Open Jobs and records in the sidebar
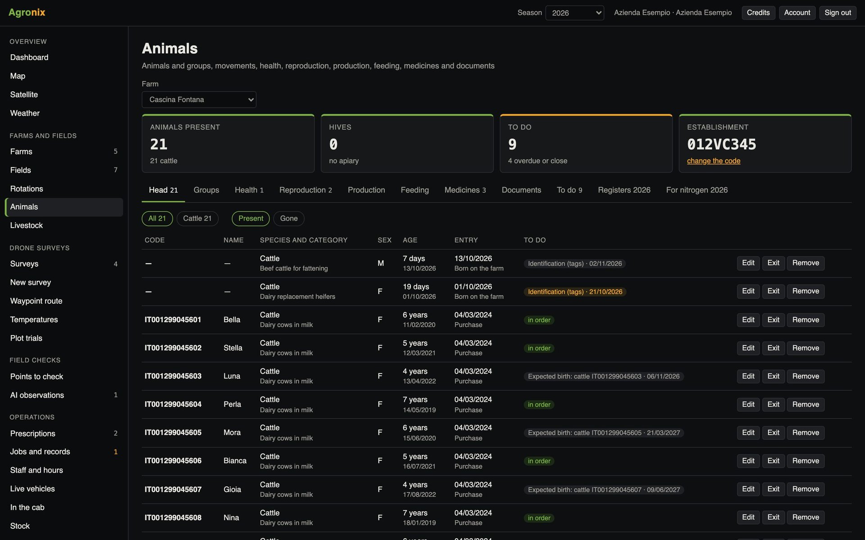This screenshot has width=865, height=540. point(64,451)
